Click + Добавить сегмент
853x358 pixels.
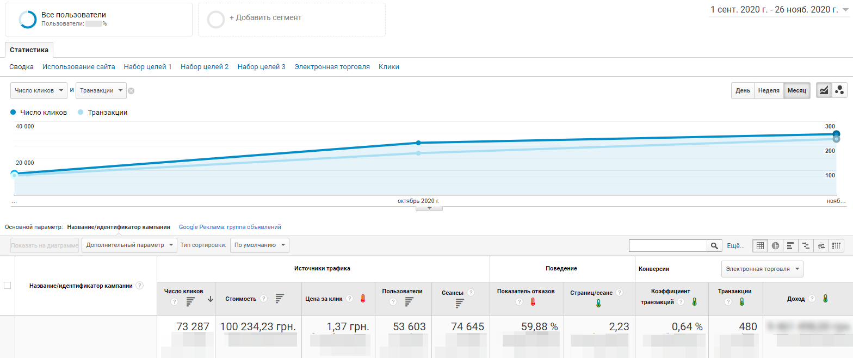tap(292, 20)
